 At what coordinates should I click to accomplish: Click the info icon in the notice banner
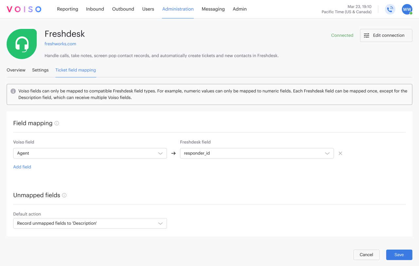(x=13, y=91)
